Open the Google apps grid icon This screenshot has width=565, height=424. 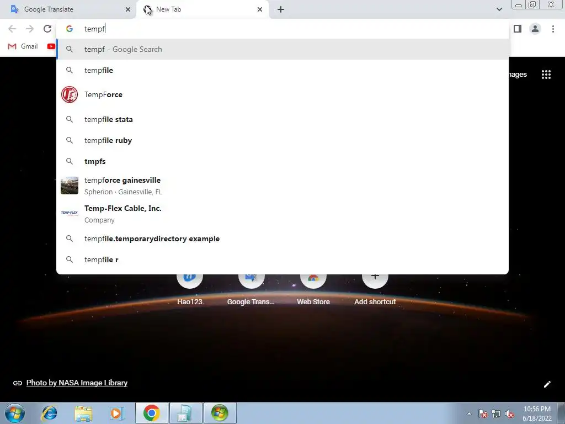[x=546, y=75]
